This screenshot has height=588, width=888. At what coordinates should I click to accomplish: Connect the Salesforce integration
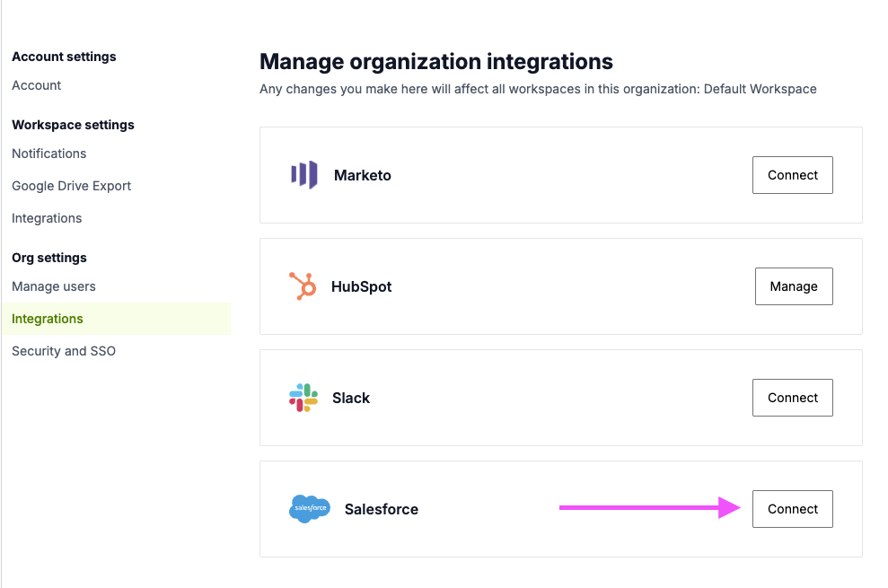(792, 508)
